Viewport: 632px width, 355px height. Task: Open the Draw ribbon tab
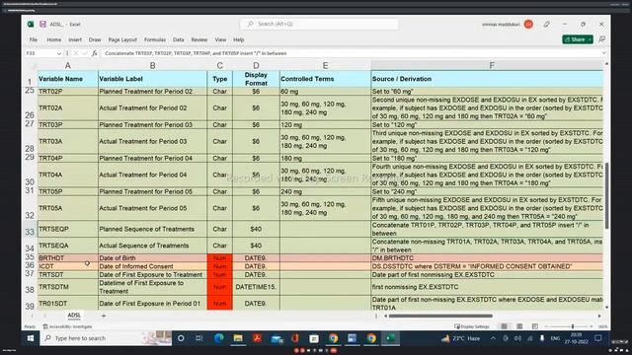pos(95,39)
